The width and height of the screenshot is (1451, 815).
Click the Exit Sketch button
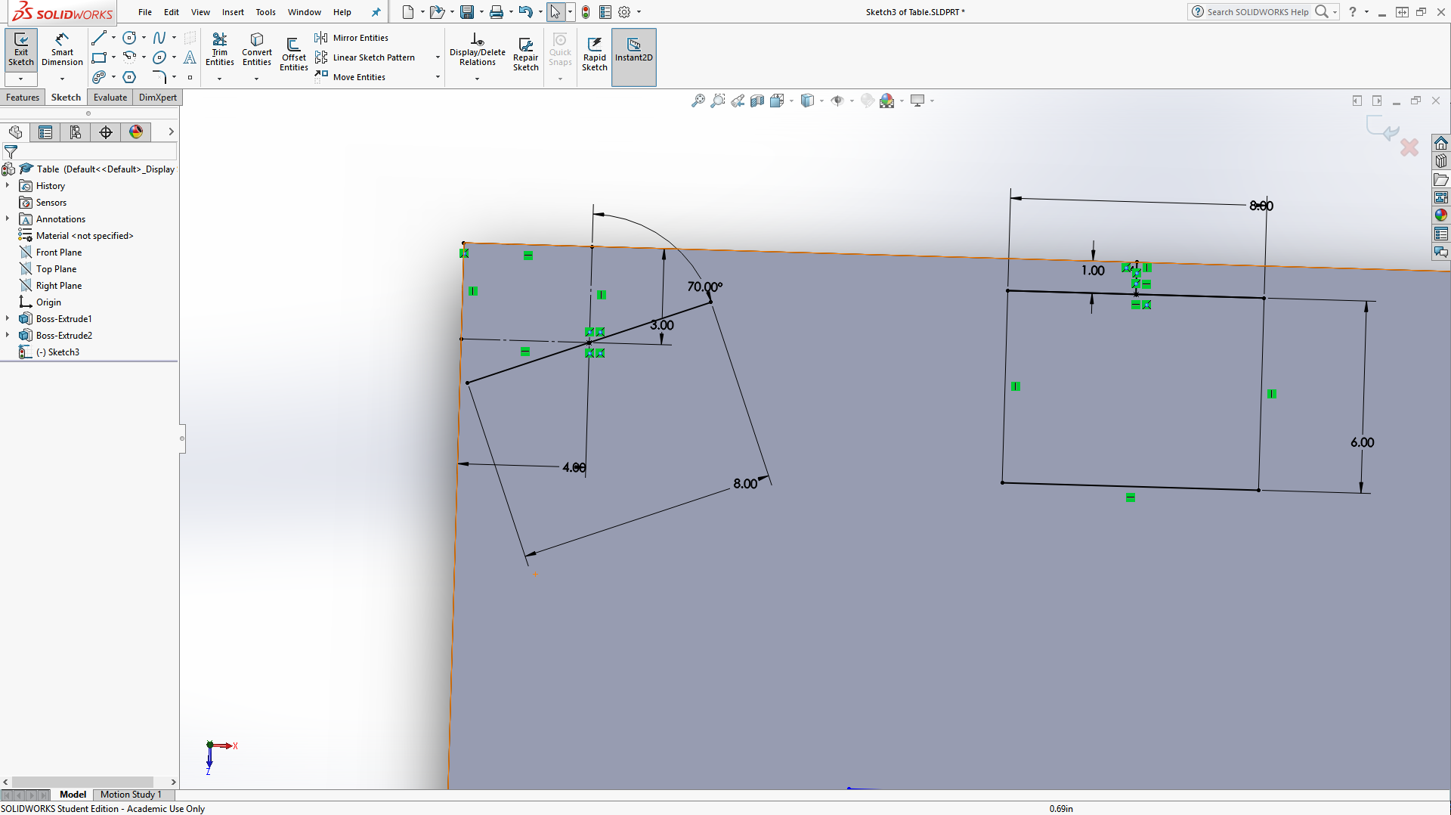tap(21, 50)
